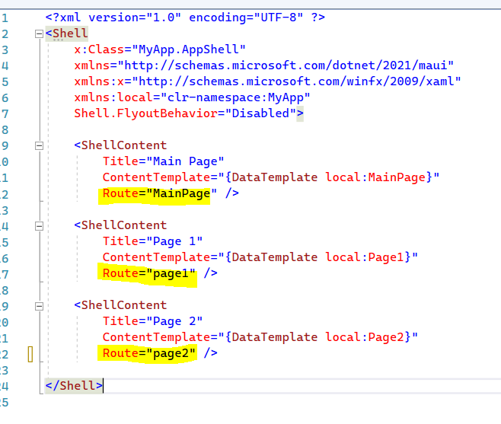Screen dimensions: 501x424
Task: Collapse the Shell root element outline
Action: [x=39, y=33]
